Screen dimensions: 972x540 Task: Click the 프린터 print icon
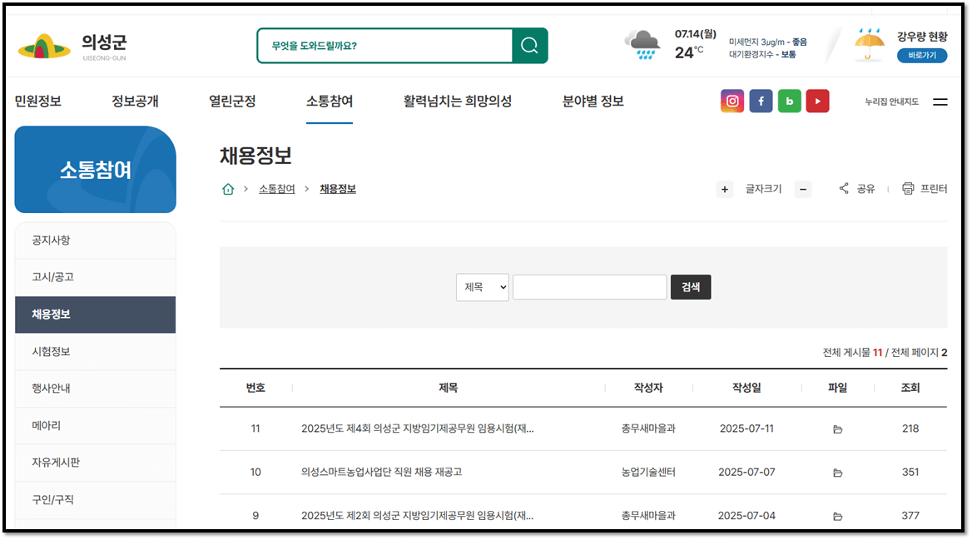906,189
